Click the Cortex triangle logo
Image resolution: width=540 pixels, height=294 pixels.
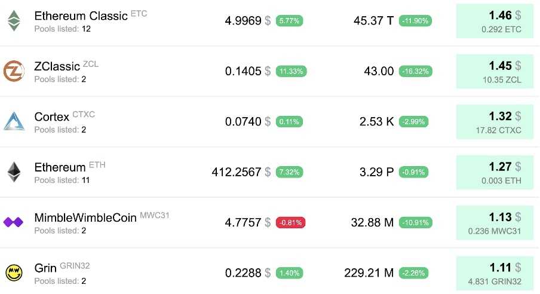point(14,121)
